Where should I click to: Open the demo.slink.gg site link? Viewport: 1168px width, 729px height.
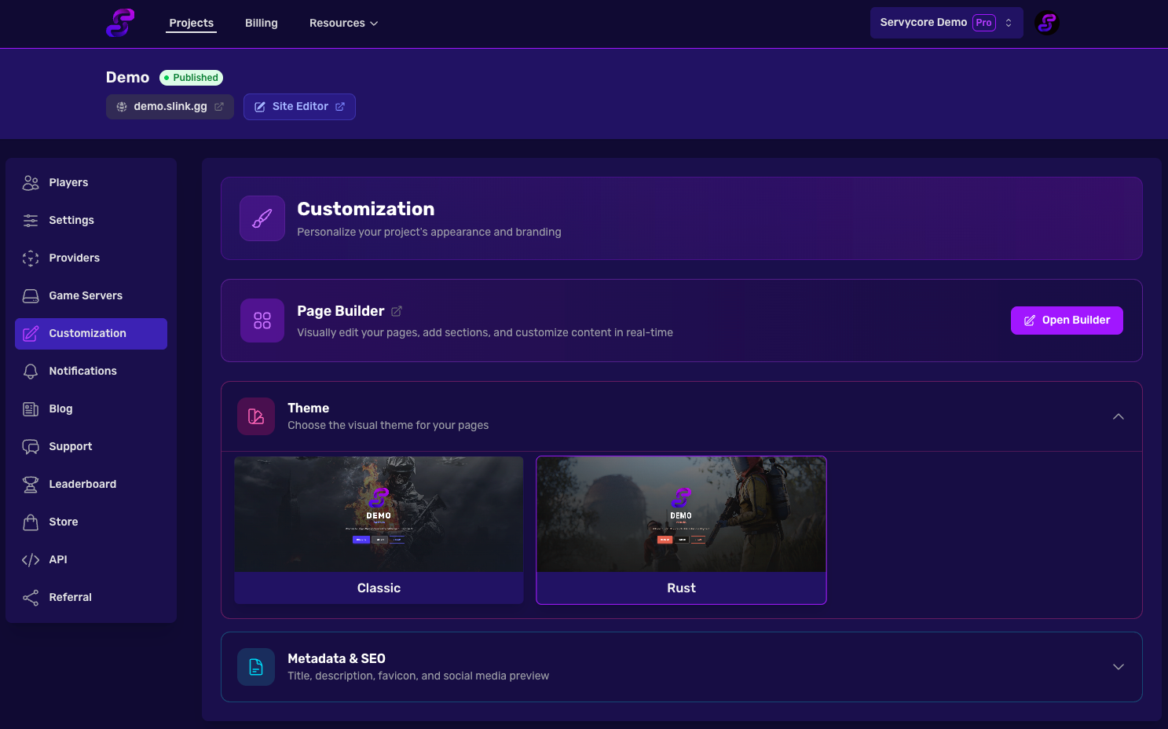(169, 106)
